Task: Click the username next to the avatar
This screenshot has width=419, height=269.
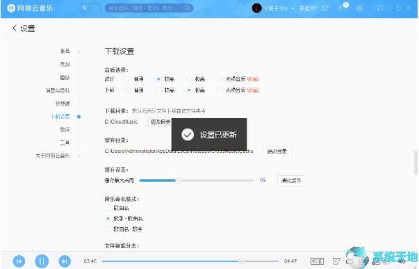Action: [x=276, y=8]
